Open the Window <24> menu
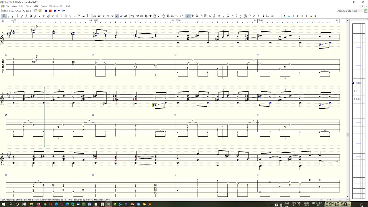 point(56,6)
